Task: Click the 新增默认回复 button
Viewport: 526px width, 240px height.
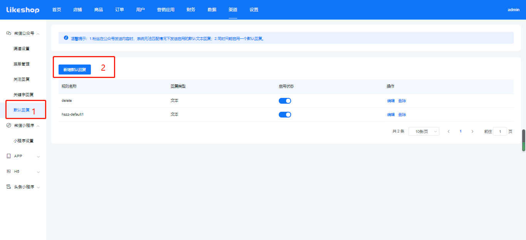Action: 75,70
